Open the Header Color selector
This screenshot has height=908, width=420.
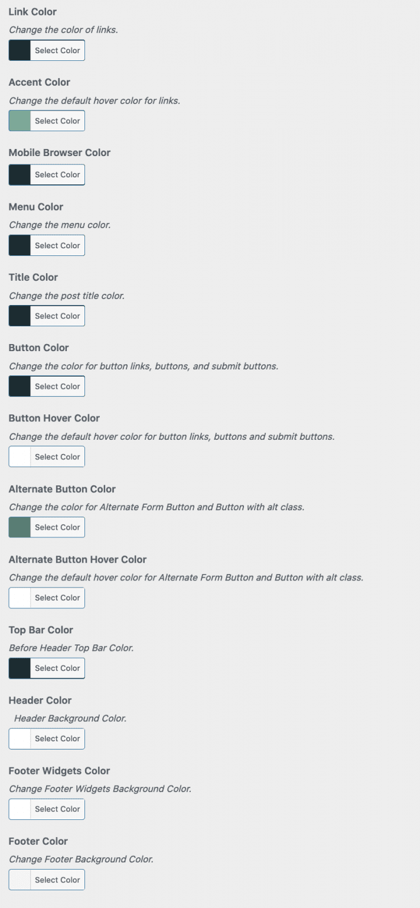coord(57,738)
